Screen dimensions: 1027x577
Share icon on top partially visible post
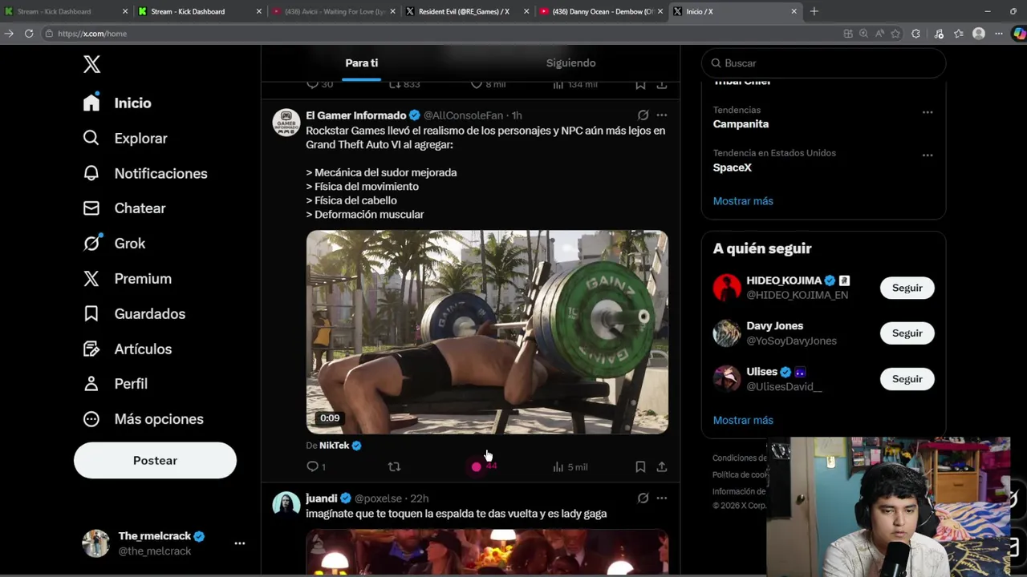(661, 84)
